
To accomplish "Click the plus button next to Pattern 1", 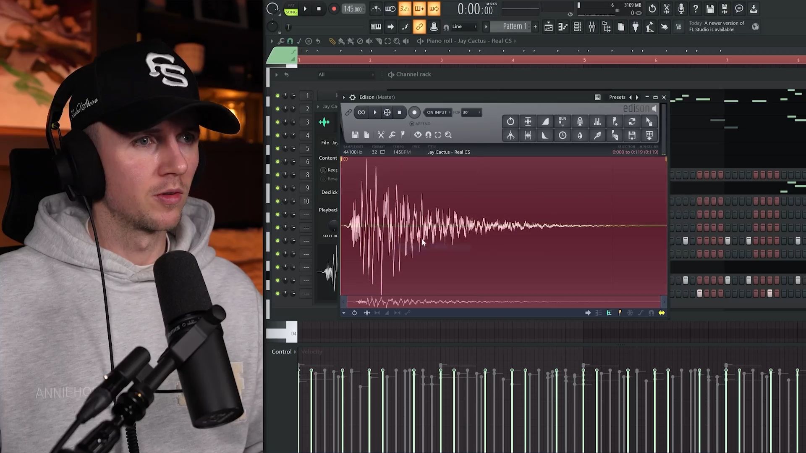I will (535, 26).
